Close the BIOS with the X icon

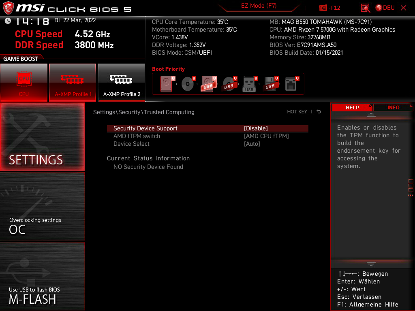403,8
